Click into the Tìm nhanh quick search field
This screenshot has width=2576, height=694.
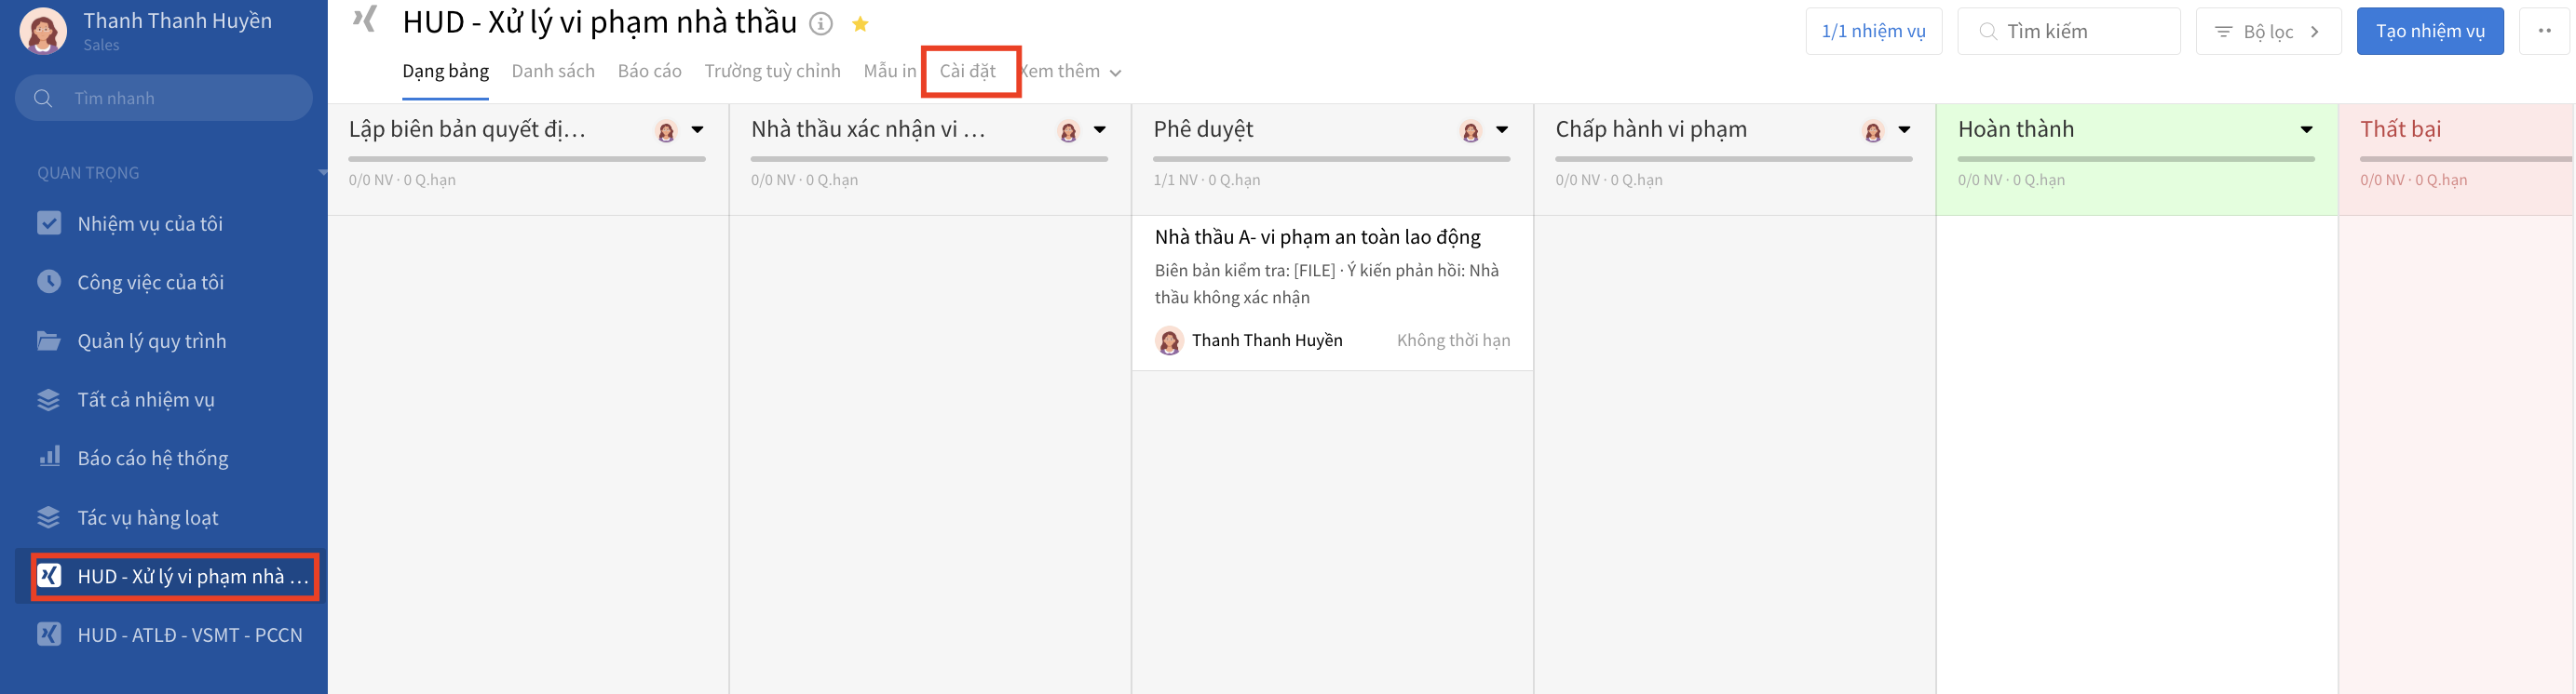(x=164, y=98)
